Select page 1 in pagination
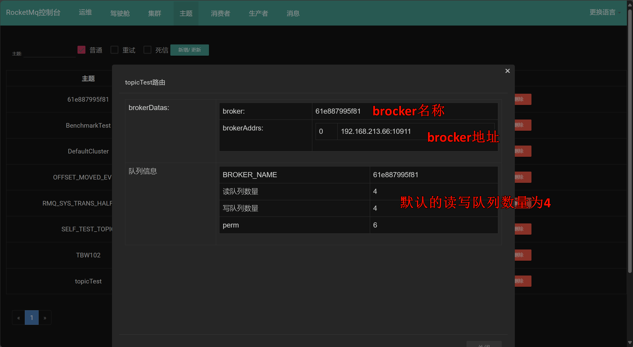 click(31, 318)
